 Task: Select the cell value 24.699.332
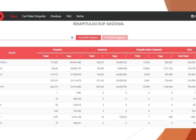click(x=121, y=62)
